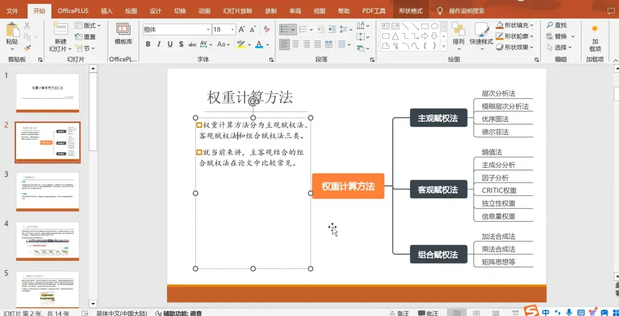Click the 操作说明搜索 search box
The image size is (619, 316).
(x=467, y=11)
